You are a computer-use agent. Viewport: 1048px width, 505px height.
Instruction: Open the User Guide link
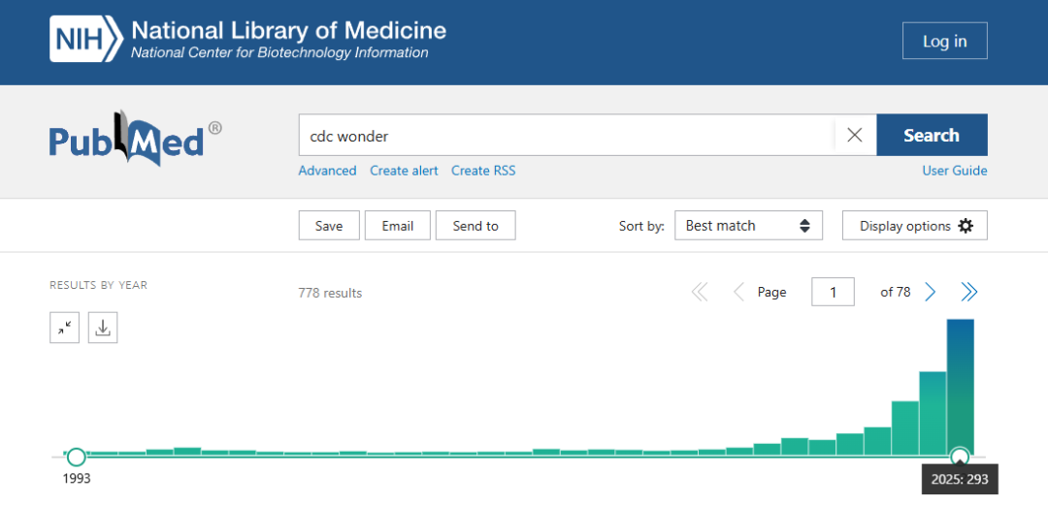point(954,171)
